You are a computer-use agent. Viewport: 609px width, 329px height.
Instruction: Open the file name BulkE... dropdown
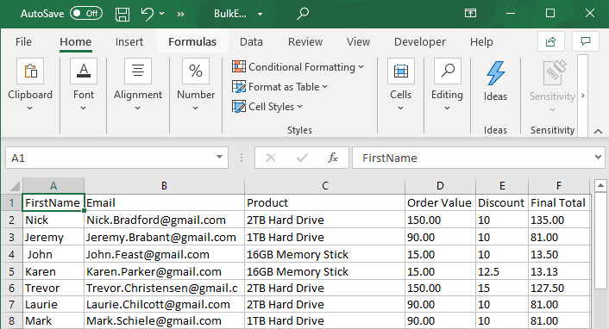(x=260, y=15)
